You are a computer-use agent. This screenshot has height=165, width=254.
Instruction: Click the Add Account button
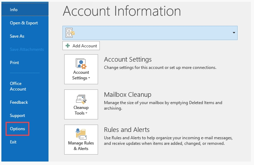(x=81, y=46)
